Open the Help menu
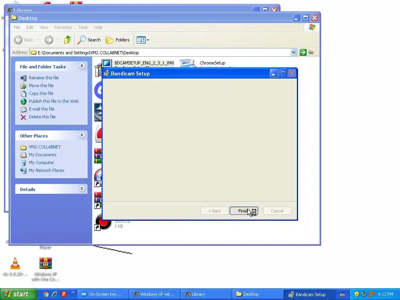Image resolution: width=400 pixels, height=300 pixels. point(98,27)
